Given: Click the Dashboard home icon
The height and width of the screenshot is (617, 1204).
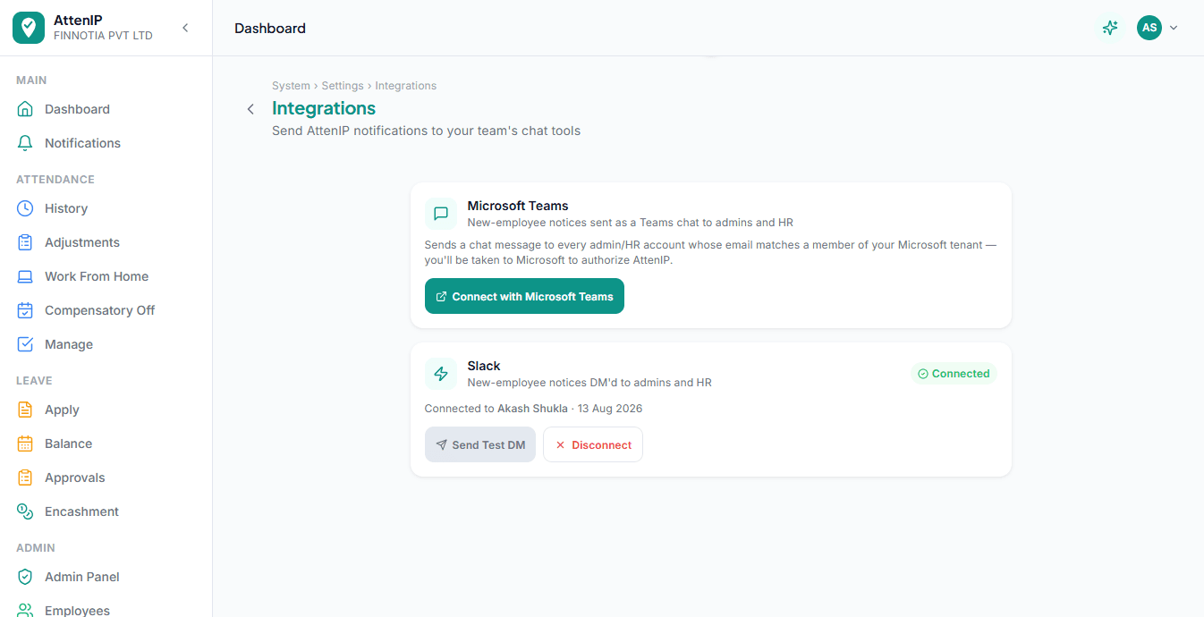Looking at the screenshot, I should pyautogui.click(x=25, y=109).
